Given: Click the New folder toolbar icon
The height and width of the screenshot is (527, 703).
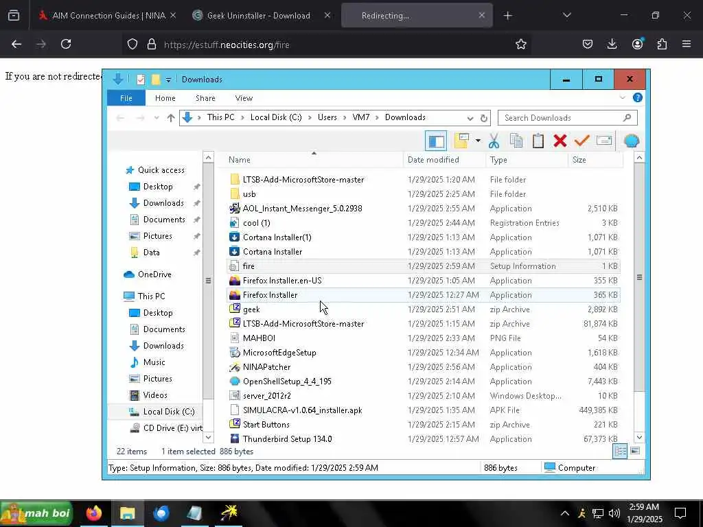Looking at the screenshot, I should coord(462,141).
